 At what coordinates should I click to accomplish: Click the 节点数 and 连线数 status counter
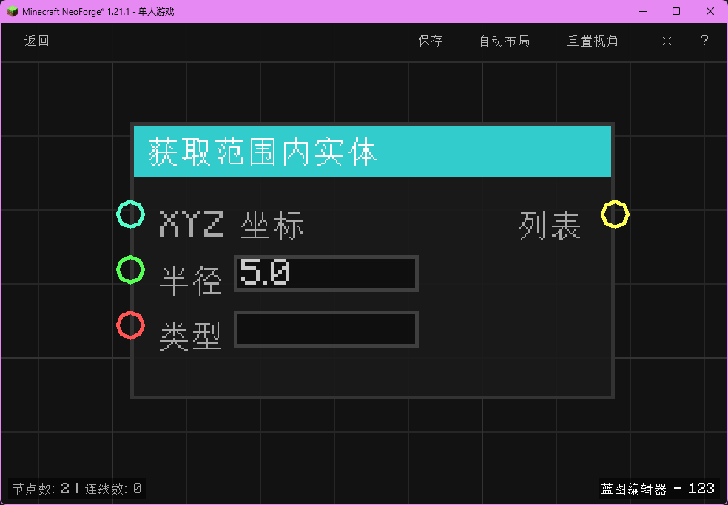pyautogui.click(x=77, y=489)
